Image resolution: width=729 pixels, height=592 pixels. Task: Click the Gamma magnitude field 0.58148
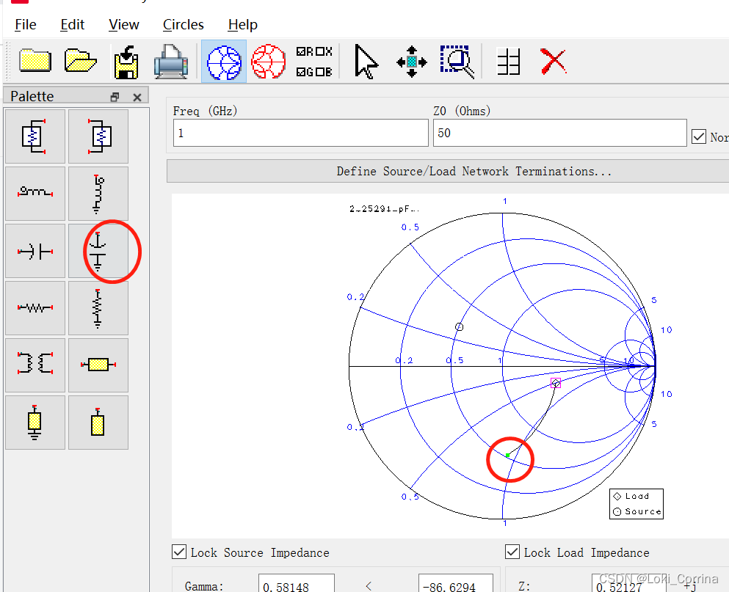[x=296, y=584]
